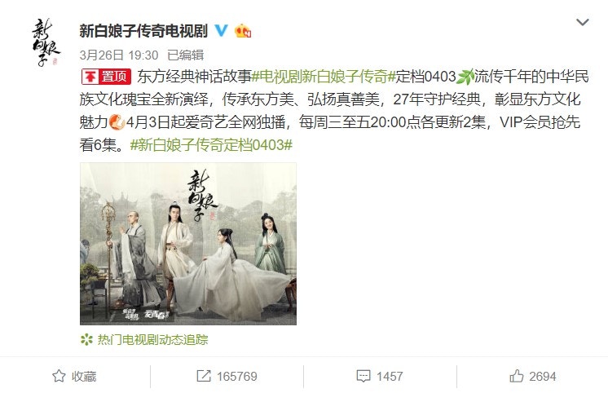Viewport: 608px width, 393px height.
Task: Click the membership crown badge icon
Action: pyautogui.click(x=243, y=31)
